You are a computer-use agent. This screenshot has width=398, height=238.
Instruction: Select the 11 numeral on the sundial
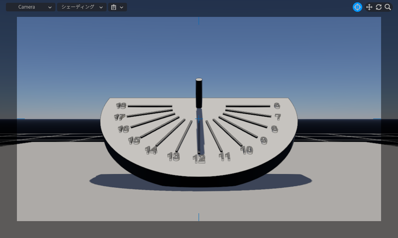tap(225, 157)
